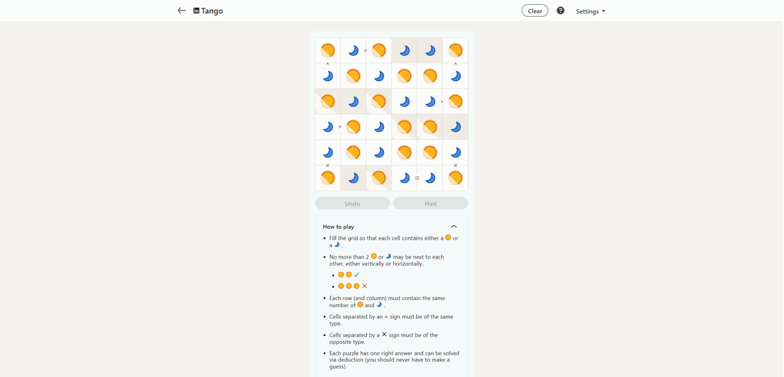Collapse the How to play section
This screenshot has width=784, height=377.
[x=454, y=227]
